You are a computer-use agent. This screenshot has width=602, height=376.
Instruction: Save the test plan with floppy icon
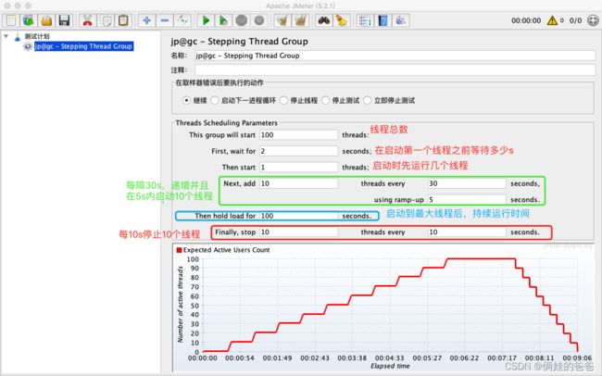[x=64, y=20]
